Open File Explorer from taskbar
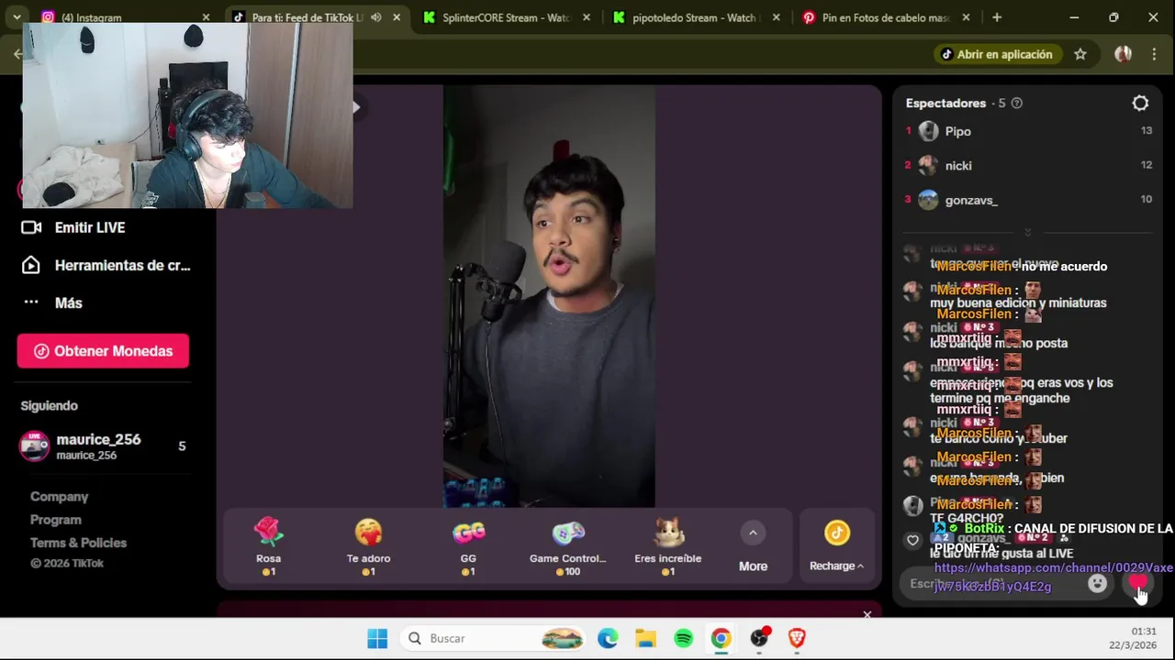Image resolution: width=1175 pixels, height=660 pixels. point(645,638)
